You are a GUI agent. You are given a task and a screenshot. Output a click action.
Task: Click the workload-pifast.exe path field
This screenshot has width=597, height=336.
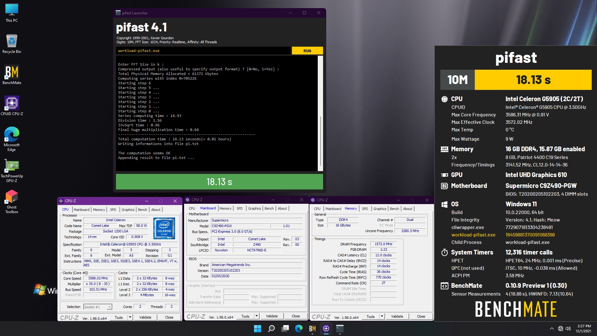tap(203, 51)
